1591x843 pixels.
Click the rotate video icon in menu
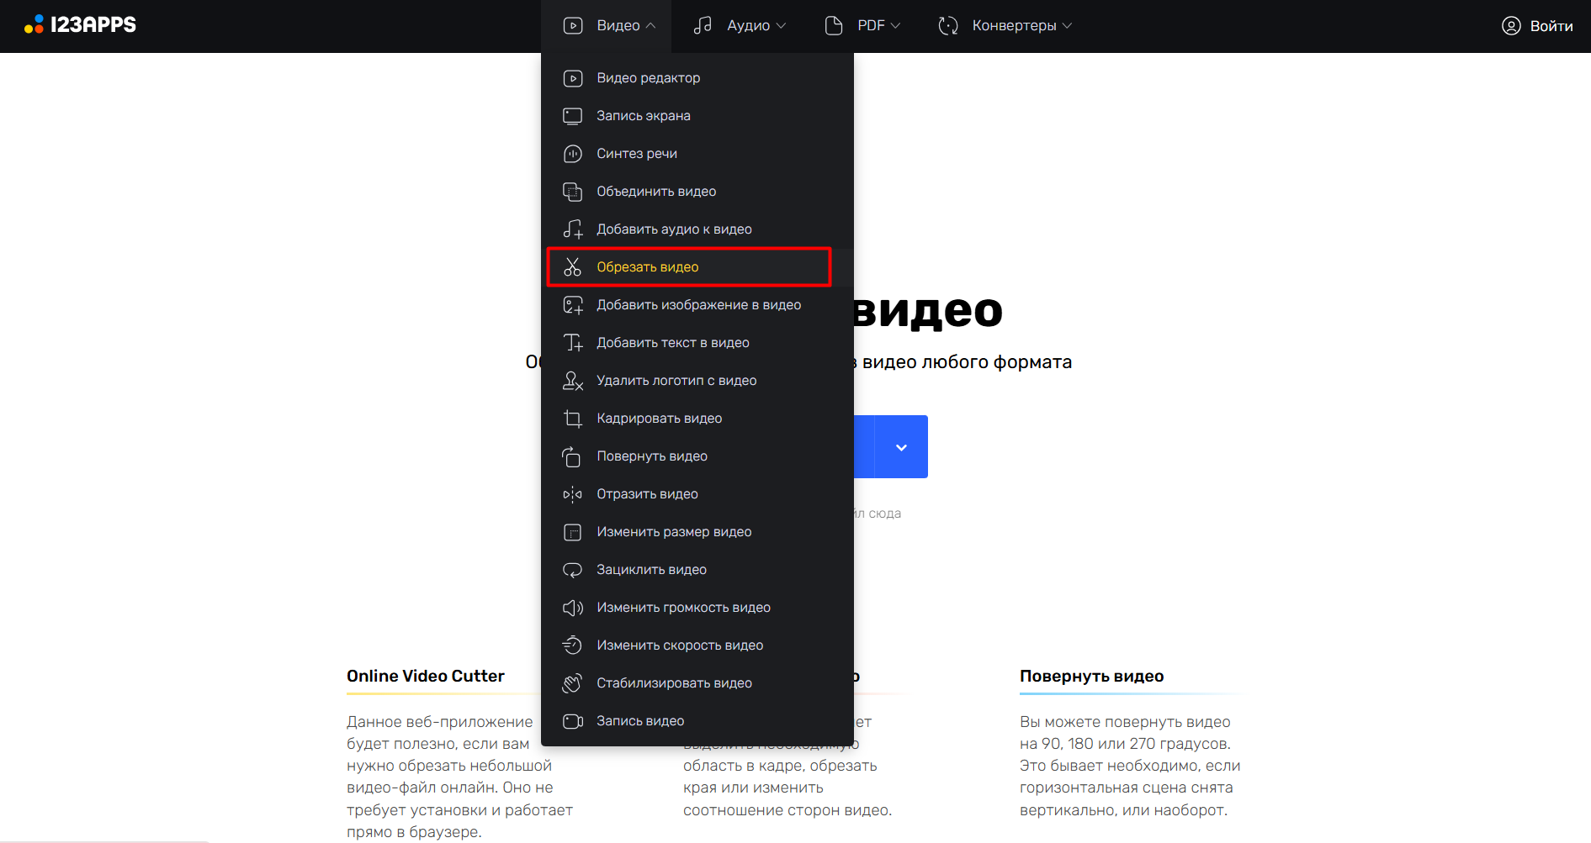[572, 456]
